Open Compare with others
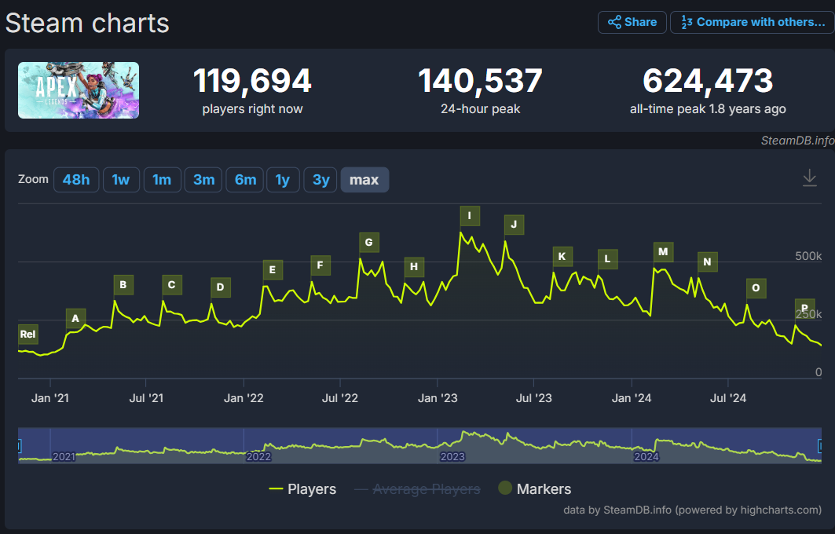This screenshot has height=534, width=835. [x=753, y=22]
